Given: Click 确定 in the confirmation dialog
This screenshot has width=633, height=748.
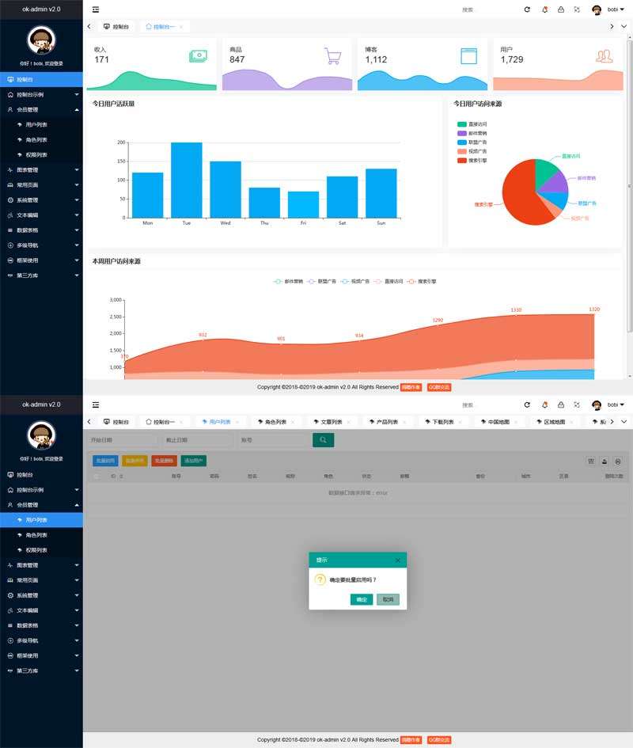Looking at the screenshot, I should [362, 599].
